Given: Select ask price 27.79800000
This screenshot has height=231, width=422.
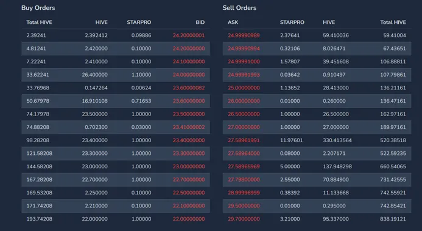Looking at the screenshot, I should pyautogui.click(x=244, y=180).
